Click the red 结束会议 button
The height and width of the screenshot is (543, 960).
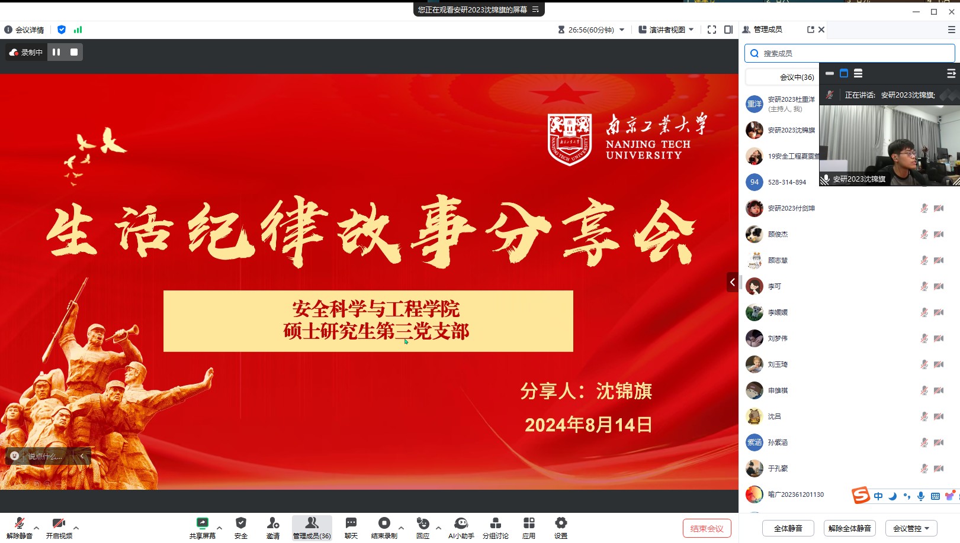coord(707,528)
